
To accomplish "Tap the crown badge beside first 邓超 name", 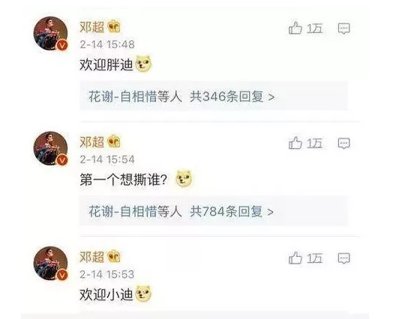I will click(113, 26).
